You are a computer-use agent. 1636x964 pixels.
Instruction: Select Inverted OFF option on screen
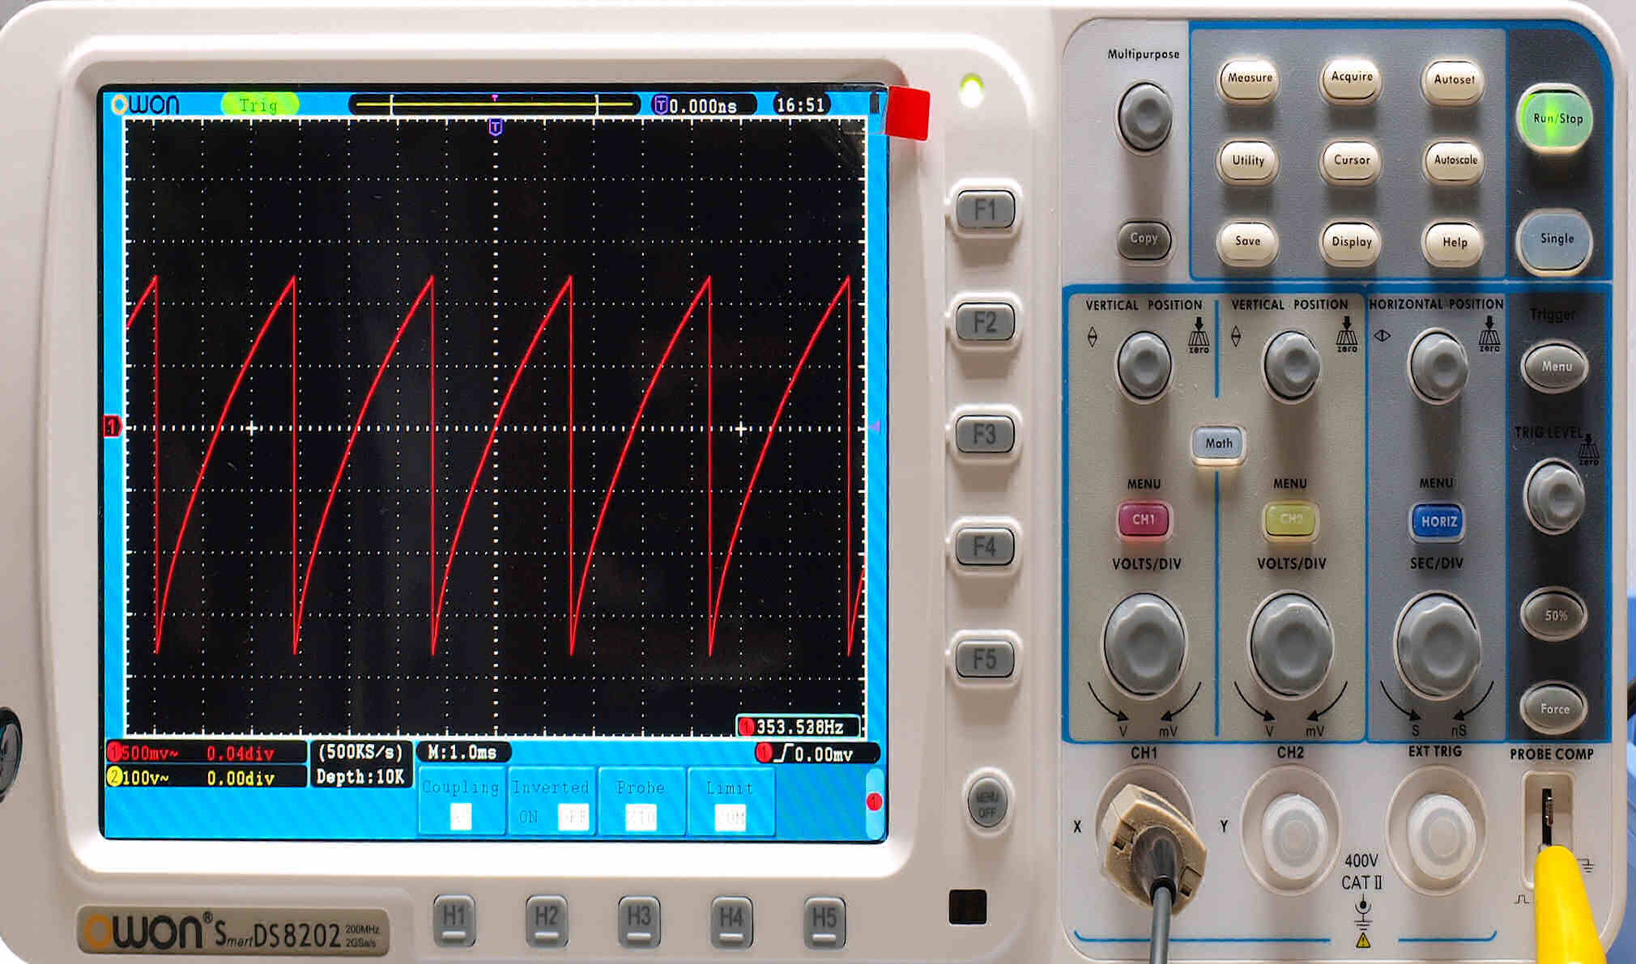click(x=573, y=817)
